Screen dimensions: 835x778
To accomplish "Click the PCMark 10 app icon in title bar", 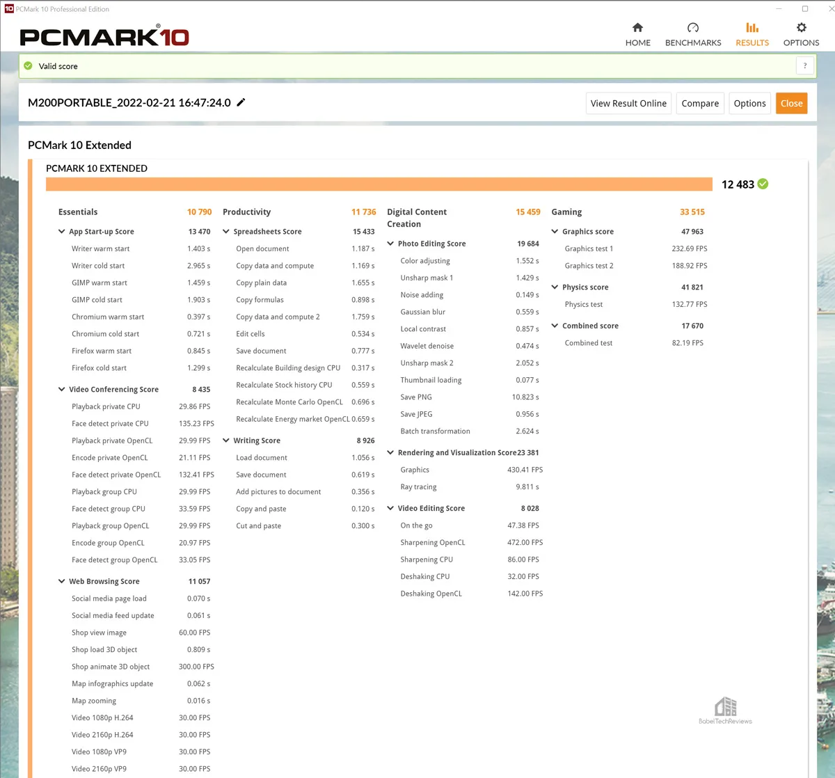I will point(9,9).
